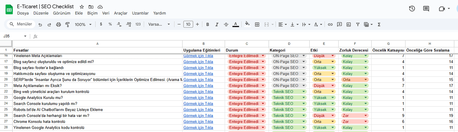
Task: Increase decimal places
Action: (x=129, y=24)
